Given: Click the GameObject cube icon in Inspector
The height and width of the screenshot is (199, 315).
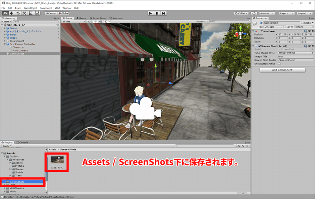Looking at the screenshot, I should pyautogui.click(x=255, y=24).
